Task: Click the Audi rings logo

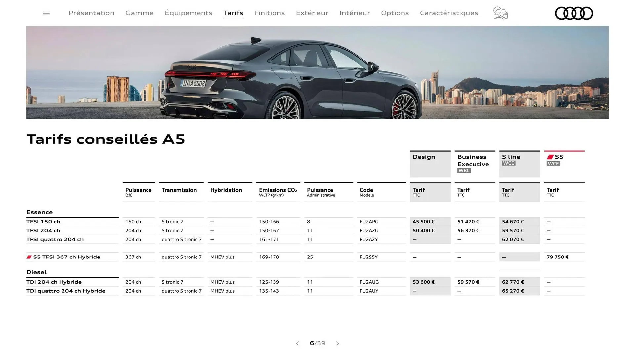Action: 574,13
